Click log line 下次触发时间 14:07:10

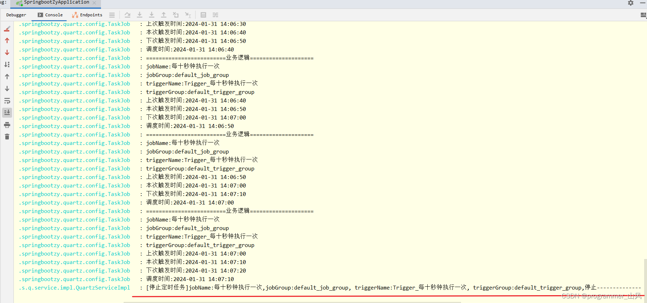[x=196, y=194]
